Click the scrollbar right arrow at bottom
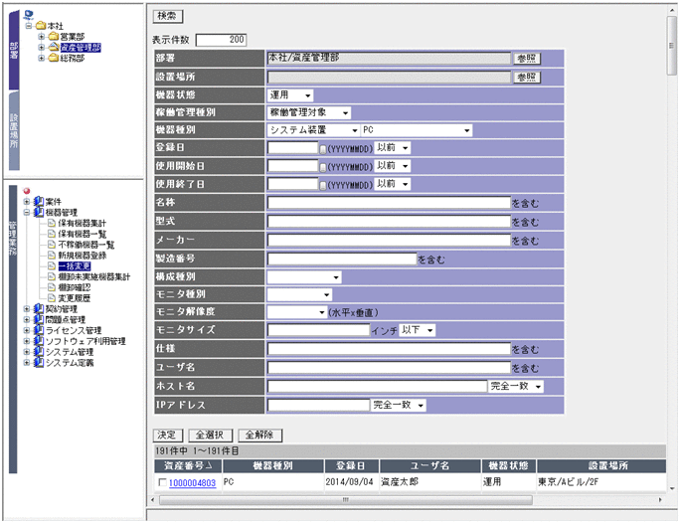This screenshot has height=525, width=681. 660,500
